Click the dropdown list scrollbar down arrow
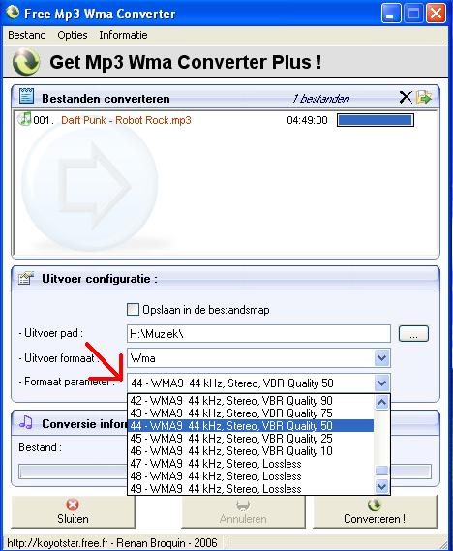Image resolution: width=453 pixels, height=551 pixels. (x=381, y=487)
